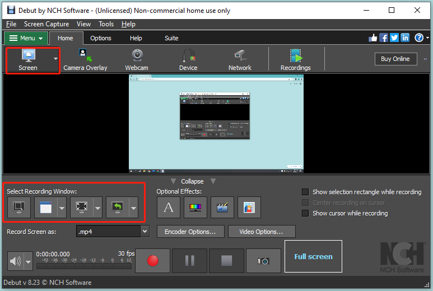
Task: Expand the window selection dropdown arrow
Action: point(62,208)
